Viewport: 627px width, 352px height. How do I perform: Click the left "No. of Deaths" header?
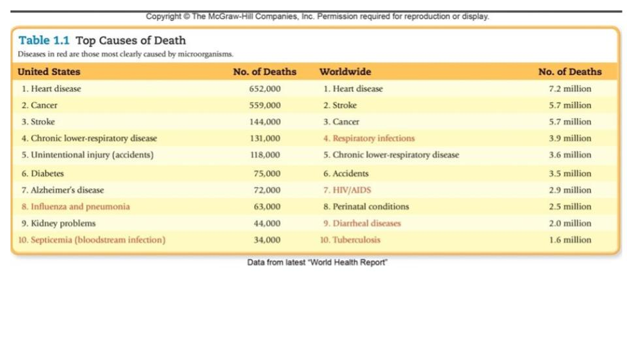point(265,72)
